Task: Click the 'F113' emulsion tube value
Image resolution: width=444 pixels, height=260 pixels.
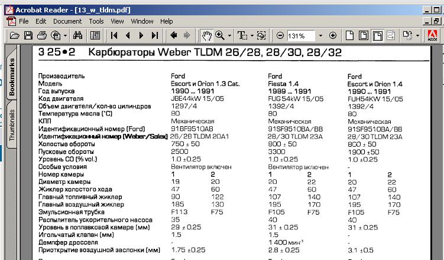Action: (179, 212)
